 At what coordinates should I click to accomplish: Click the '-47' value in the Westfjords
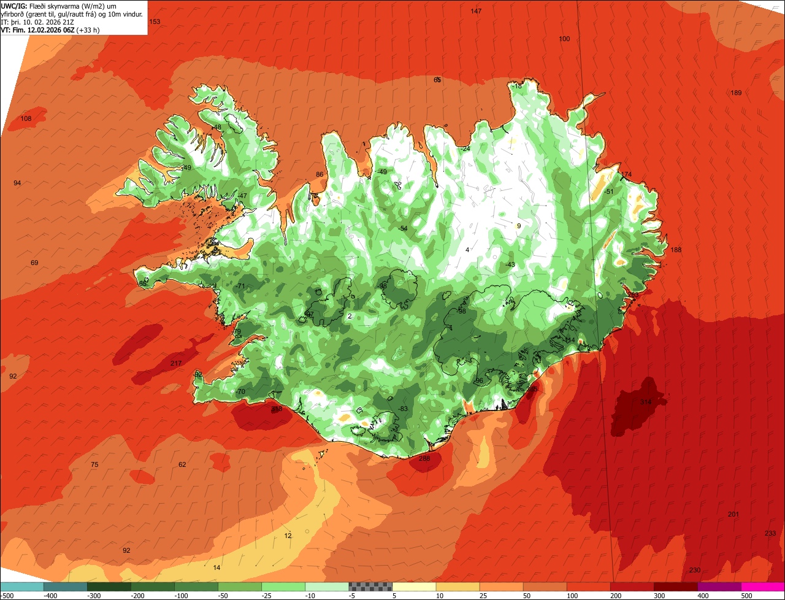(x=242, y=196)
